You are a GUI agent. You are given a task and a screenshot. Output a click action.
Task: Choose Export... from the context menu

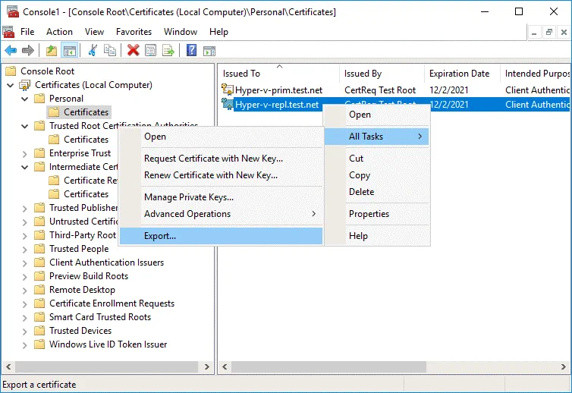(160, 236)
